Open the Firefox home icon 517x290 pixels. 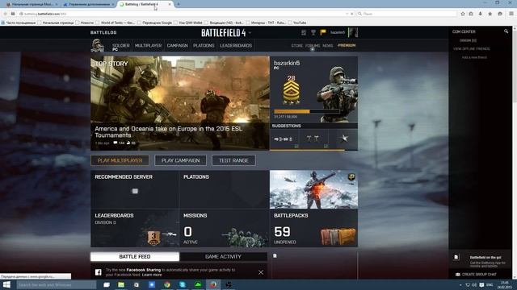click(x=490, y=14)
